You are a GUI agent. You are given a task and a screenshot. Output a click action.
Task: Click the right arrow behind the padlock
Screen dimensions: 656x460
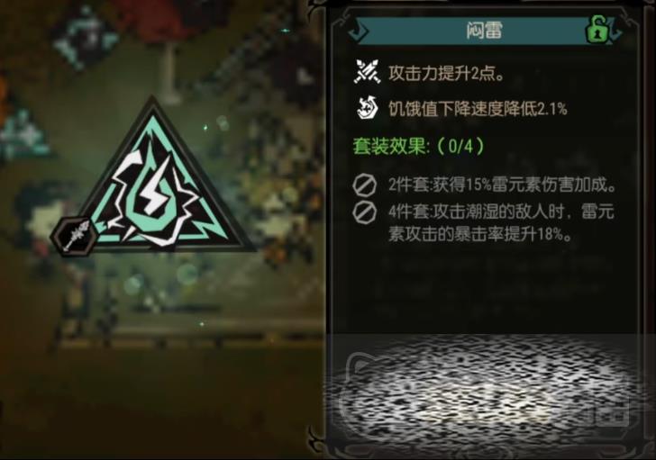click(616, 31)
